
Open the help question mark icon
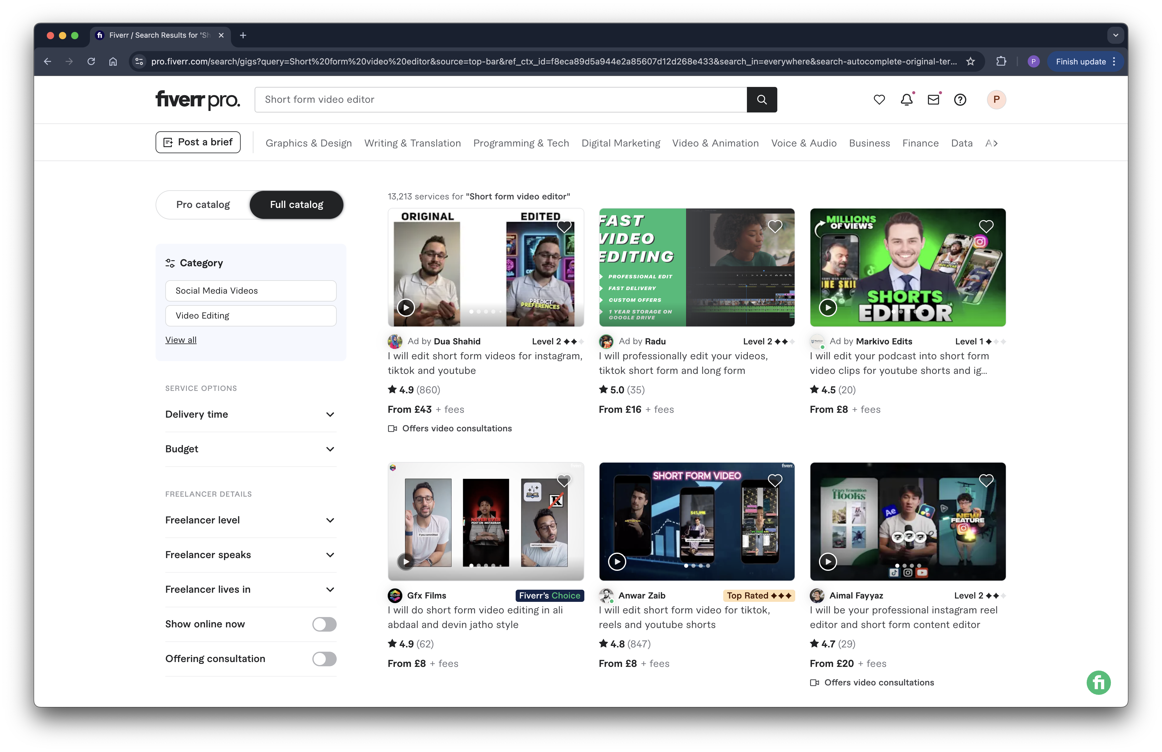tap(961, 100)
